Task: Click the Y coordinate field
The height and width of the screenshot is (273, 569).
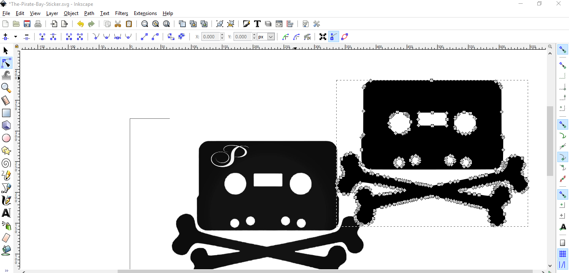Action: point(243,37)
